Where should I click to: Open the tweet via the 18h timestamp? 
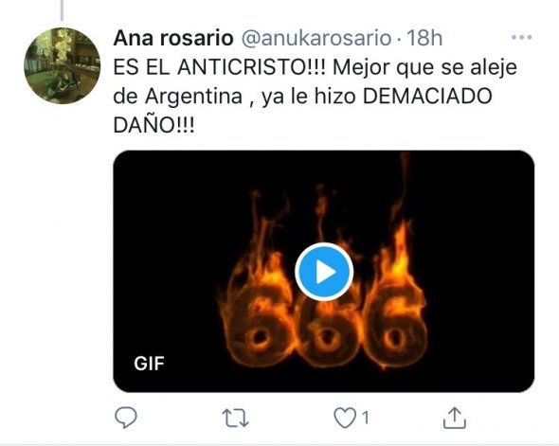coord(424,38)
